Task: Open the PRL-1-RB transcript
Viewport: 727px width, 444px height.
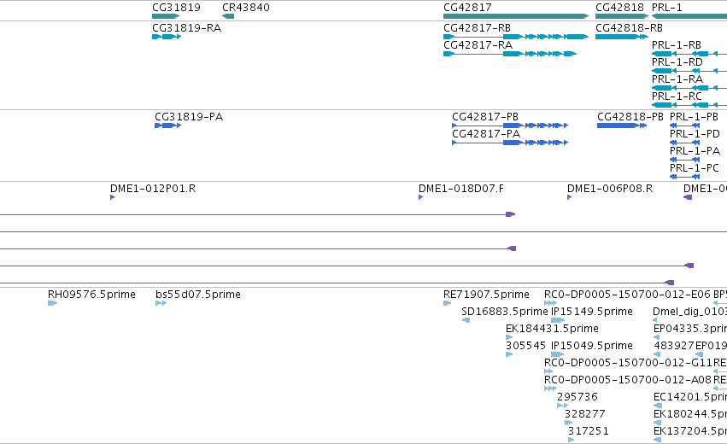Action: [677, 45]
